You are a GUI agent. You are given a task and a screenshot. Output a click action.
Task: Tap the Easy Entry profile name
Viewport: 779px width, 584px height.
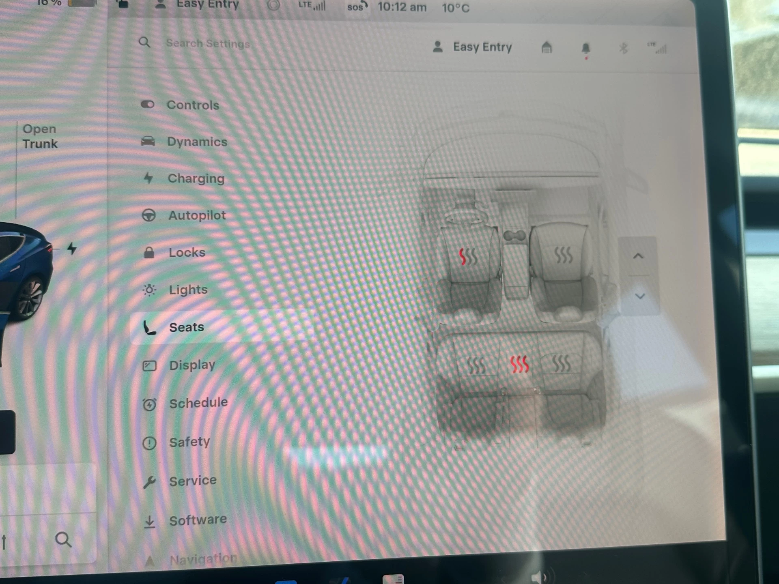click(x=482, y=47)
